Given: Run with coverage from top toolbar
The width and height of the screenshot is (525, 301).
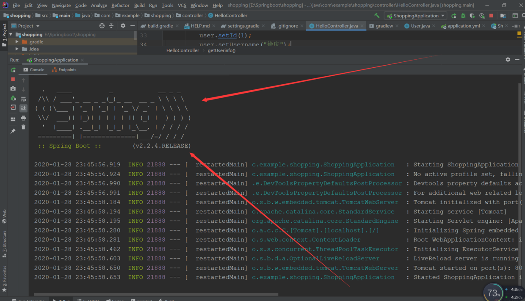Looking at the screenshot, I should click(472, 16).
